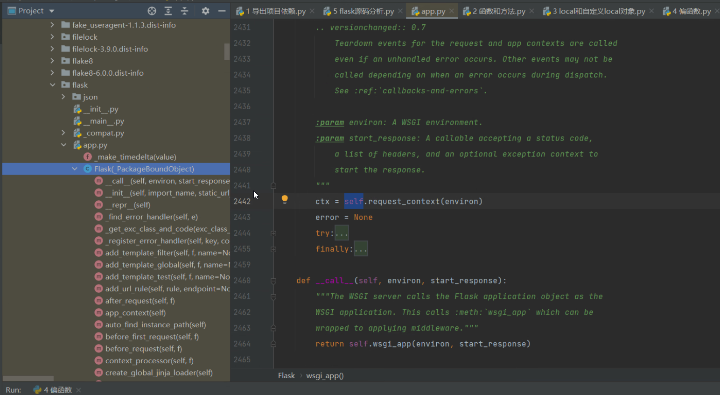Viewport: 720px width, 395px height.
Task: Fold the docstring at line 2461
Action: click(x=273, y=296)
